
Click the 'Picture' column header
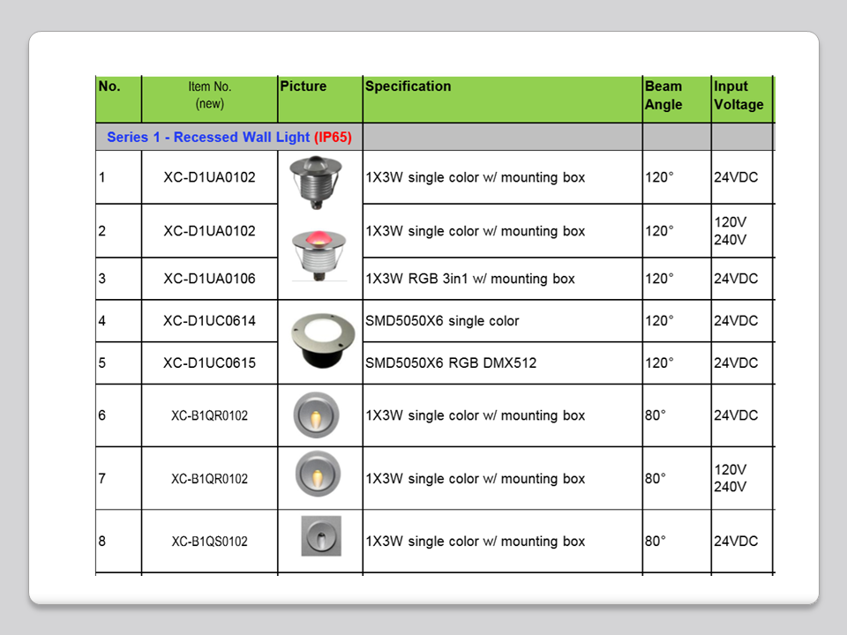(x=303, y=86)
